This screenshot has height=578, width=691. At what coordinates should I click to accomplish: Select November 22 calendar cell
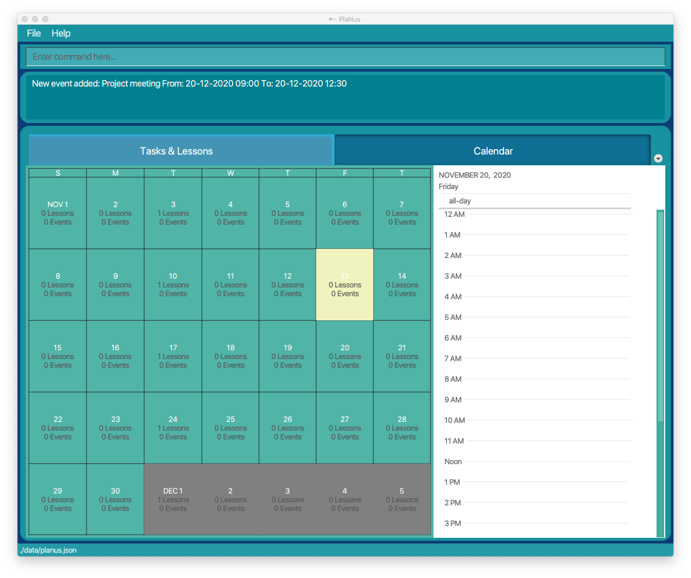click(x=58, y=428)
